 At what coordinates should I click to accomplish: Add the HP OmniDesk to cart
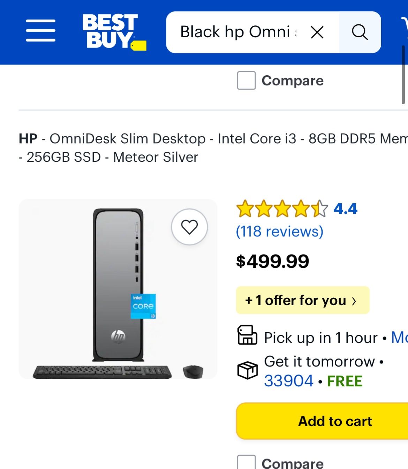tap(335, 421)
